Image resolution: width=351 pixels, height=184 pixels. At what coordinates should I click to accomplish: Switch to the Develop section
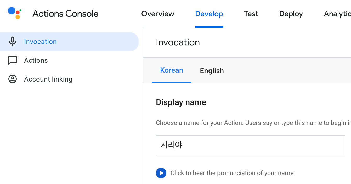click(x=209, y=14)
